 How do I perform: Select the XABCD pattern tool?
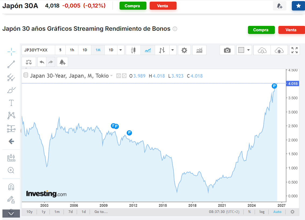coord(11,115)
